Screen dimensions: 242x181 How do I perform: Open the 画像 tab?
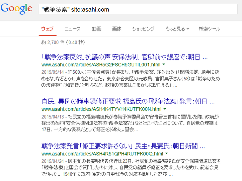point(117,29)
